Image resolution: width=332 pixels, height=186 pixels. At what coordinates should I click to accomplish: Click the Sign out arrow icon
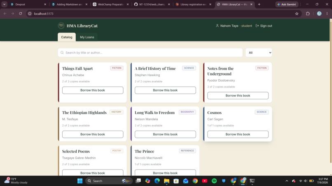click(257, 26)
